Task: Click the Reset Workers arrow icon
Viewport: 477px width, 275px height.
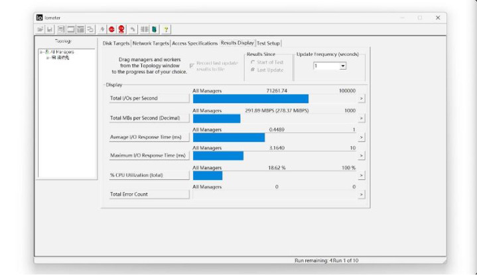Action: click(x=133, y=29)
